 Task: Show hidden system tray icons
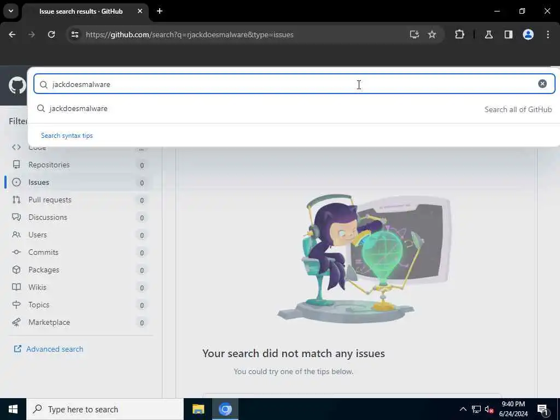coord(463,409)
